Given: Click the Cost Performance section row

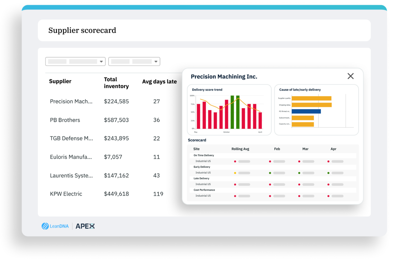Looking at the screenshot, I should [x=273, y=190].
